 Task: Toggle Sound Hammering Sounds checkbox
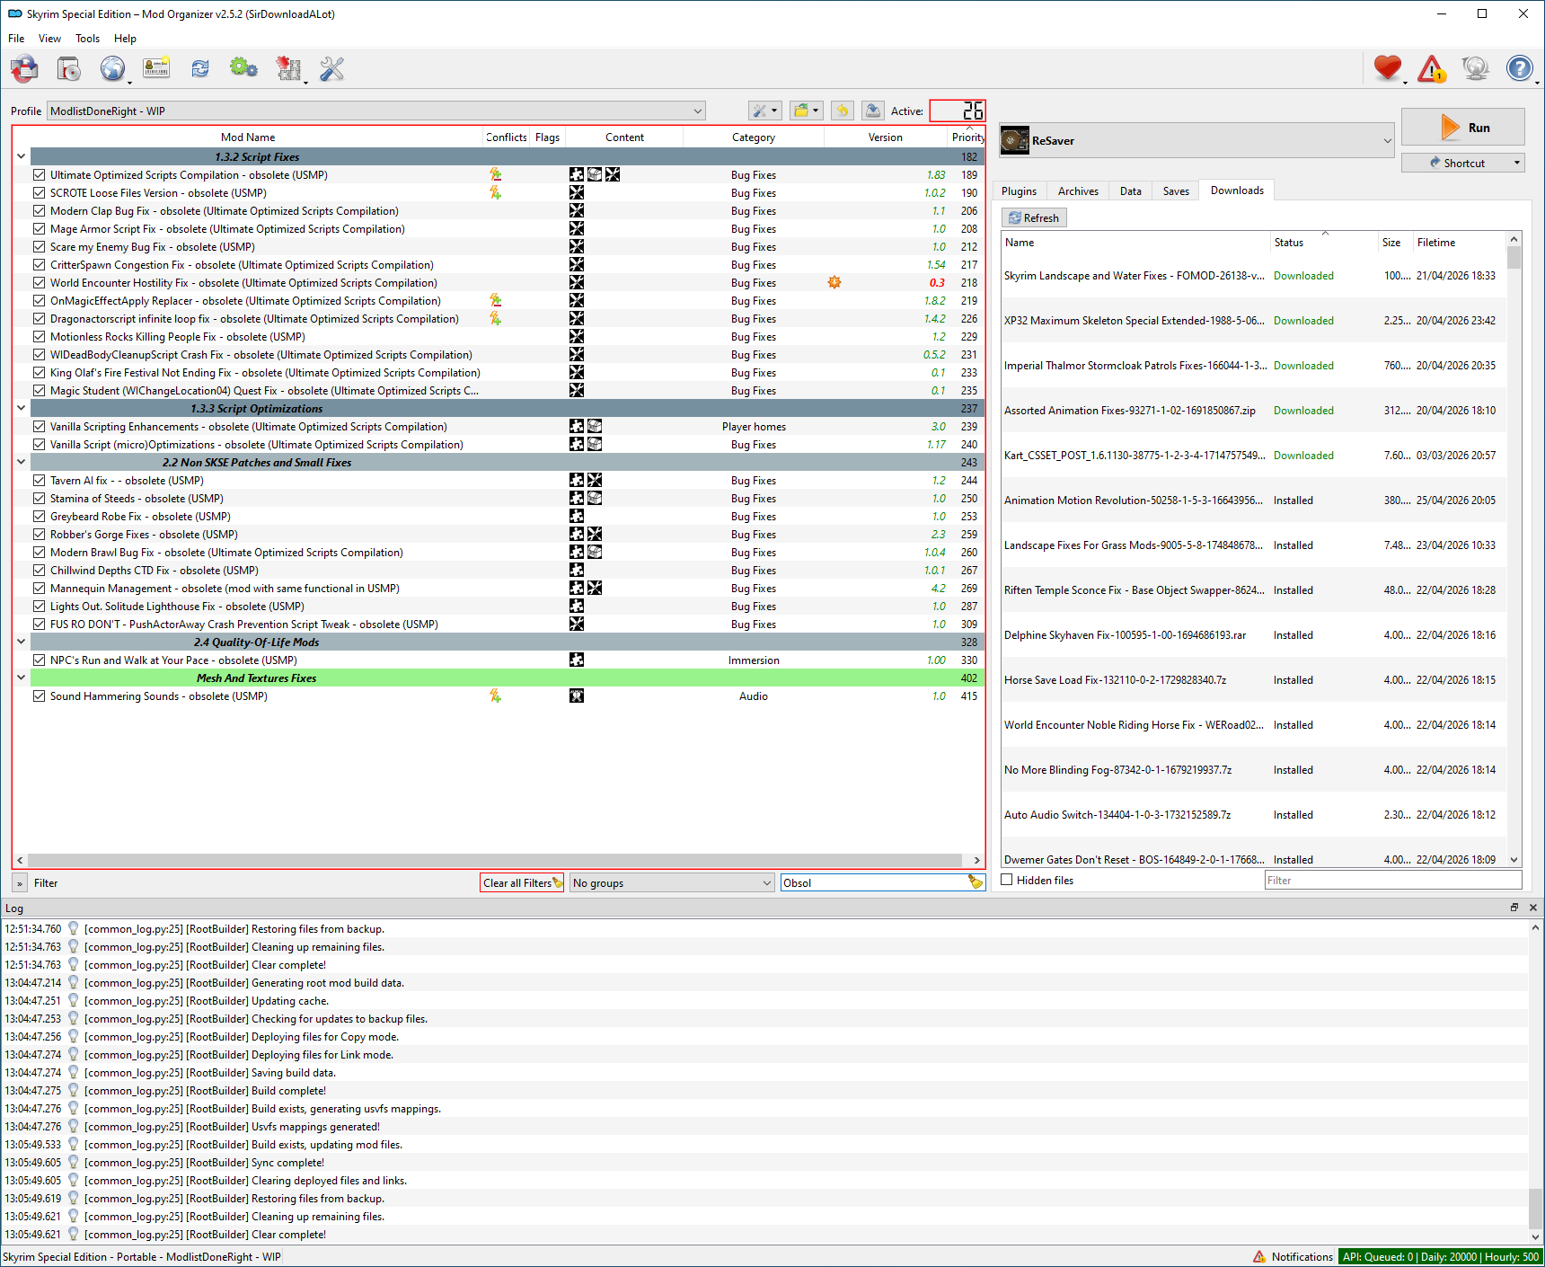(40, 696)
